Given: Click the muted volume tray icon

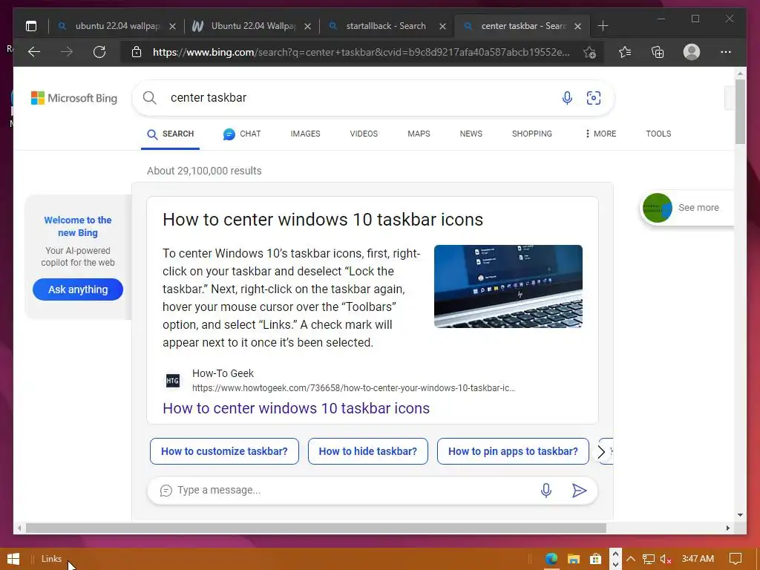Looking at the screenshot, I should click(x=666, y=559).
